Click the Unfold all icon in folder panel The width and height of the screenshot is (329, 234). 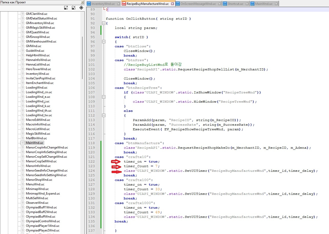pyautogui.click(x=66, y=8)
